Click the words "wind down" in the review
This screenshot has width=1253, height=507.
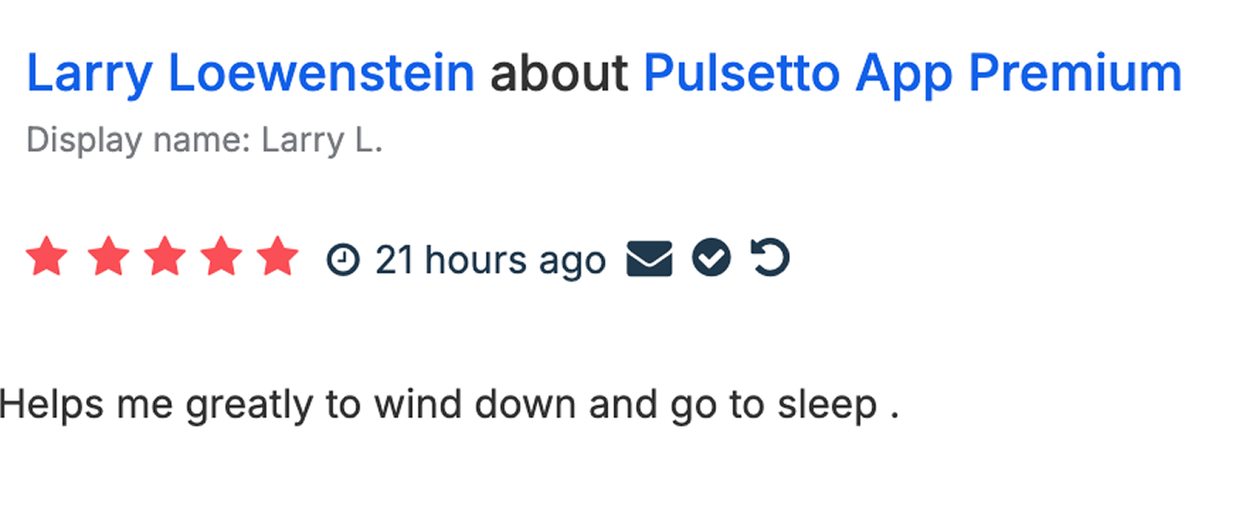[x=475, y=405]
